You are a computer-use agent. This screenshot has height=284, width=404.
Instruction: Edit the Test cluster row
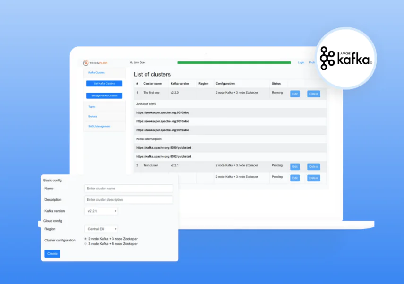click(x=295, y=167)
